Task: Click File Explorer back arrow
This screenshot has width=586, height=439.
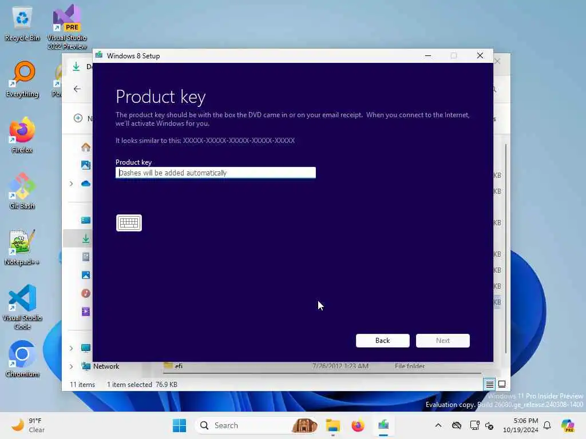Action: click(x=77, y=89)
